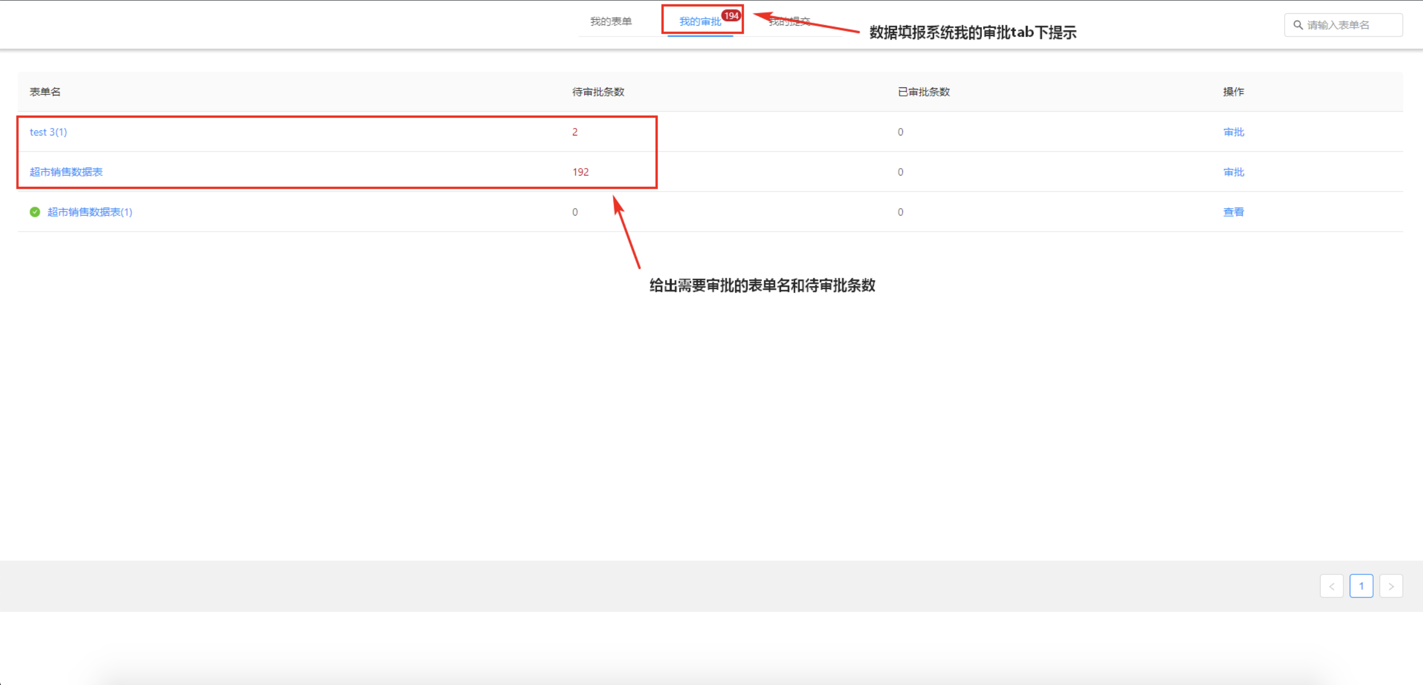The height and width of the screenshot is (685, 1423).
Task: Switch to 我的表单 tab
Action: click(611, 22)
